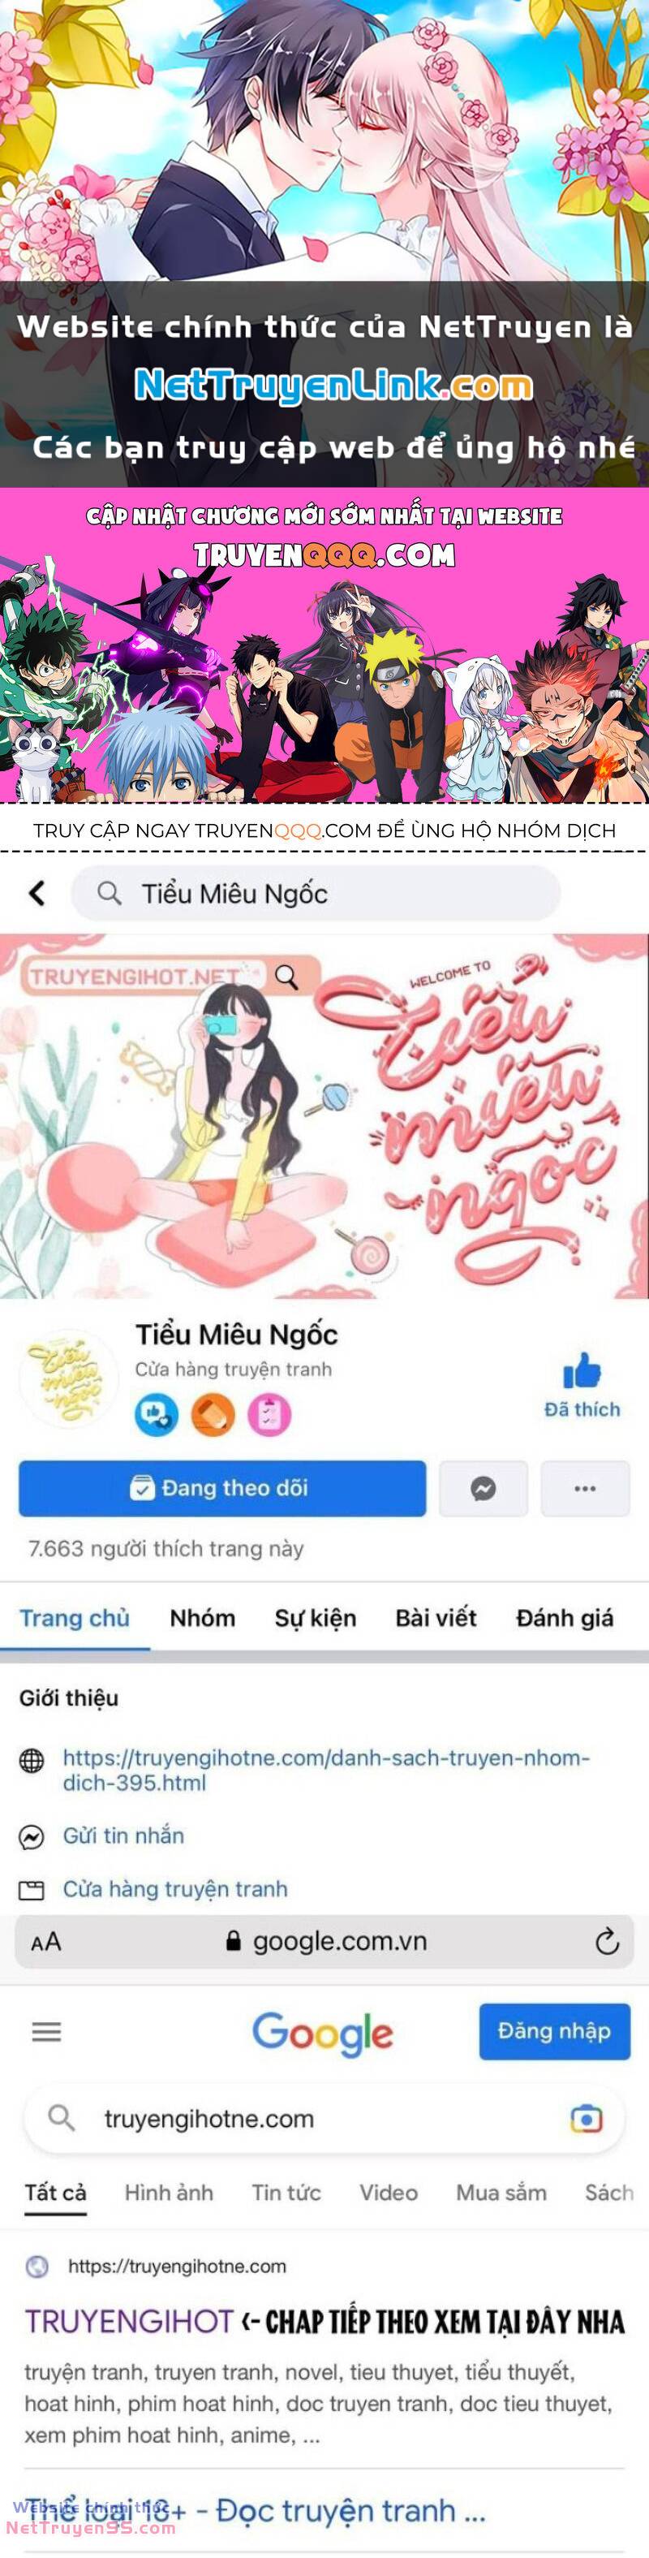
Task: Open the Hình ảnh search tab
Action: 169,2193
